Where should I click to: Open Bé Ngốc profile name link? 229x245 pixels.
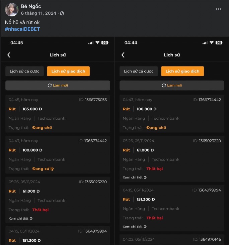pyautogui.click(x=31, y=6)
